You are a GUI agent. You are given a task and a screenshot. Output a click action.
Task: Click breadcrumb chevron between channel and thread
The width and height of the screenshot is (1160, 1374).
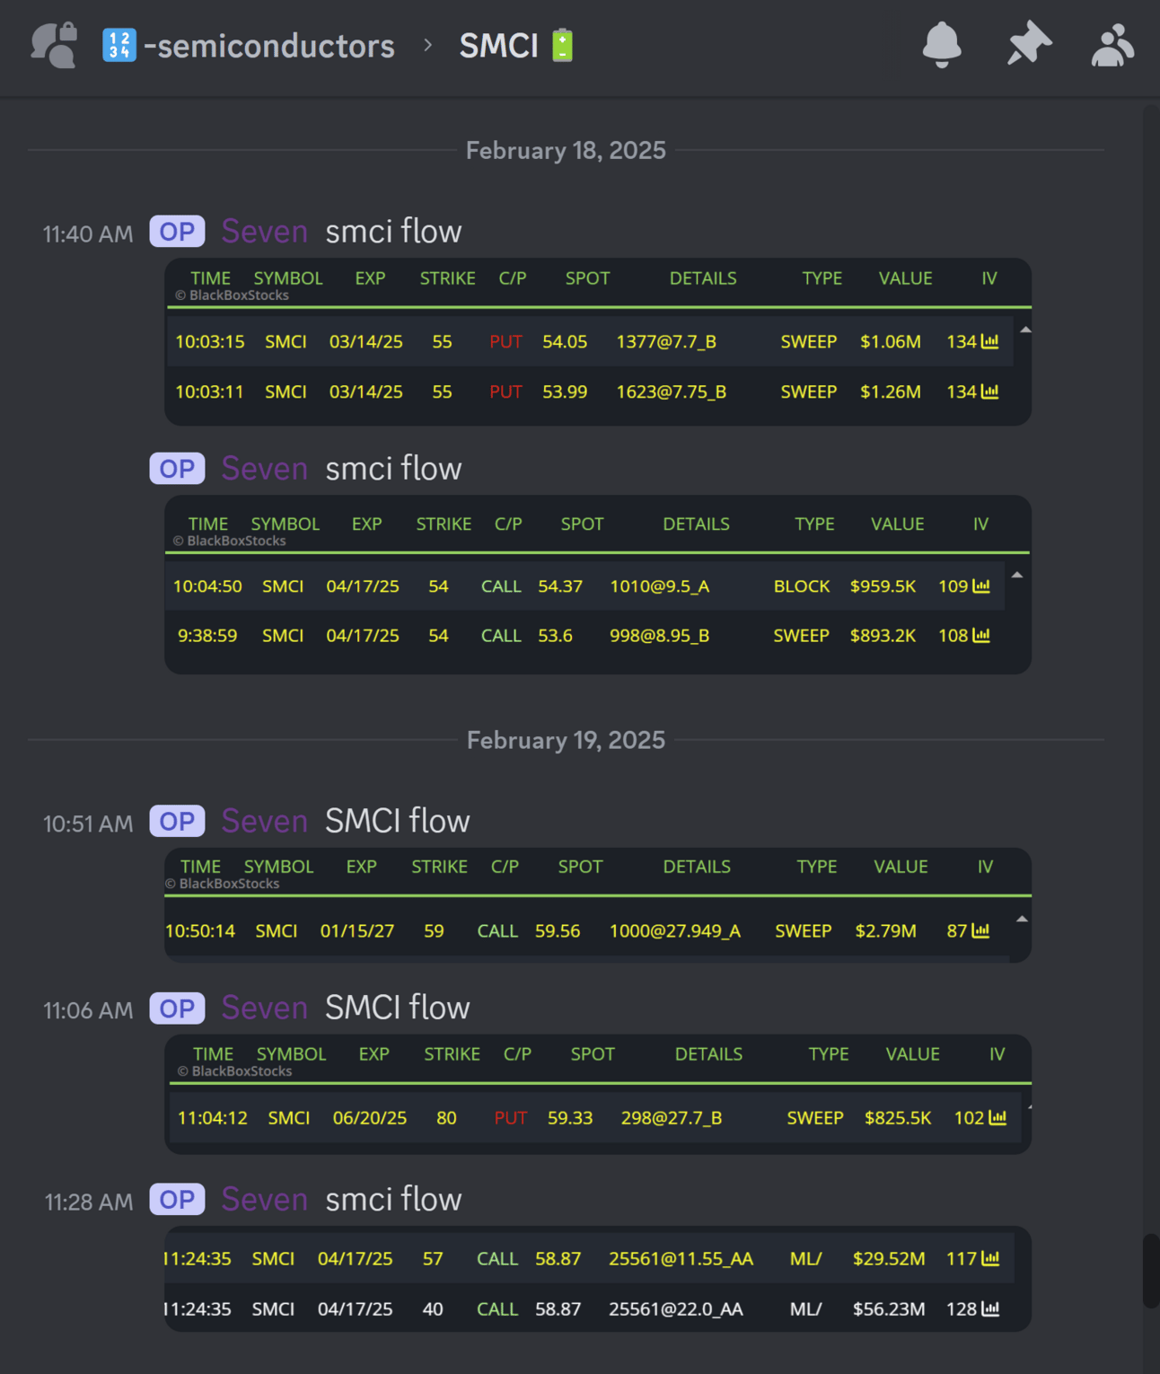[428, 45]
